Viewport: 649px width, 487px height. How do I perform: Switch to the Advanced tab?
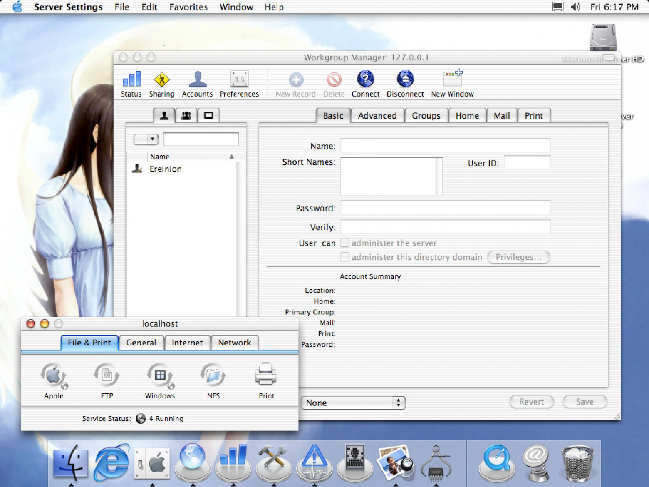click(x=377, y=116)
